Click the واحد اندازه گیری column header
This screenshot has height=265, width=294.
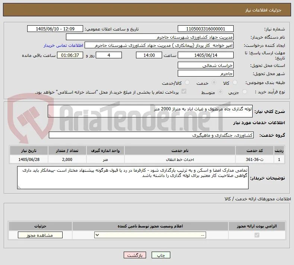pyautogui.click(x=105, y=151)
